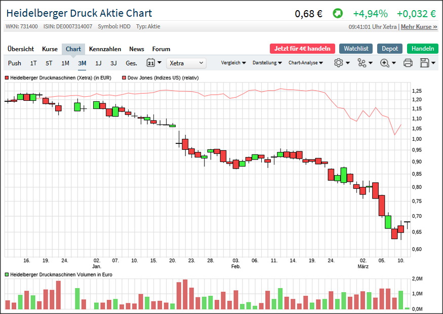This screenshot has width=443, height=314.
Task: Print the chart via printer icon
Action: pos(408,63)
